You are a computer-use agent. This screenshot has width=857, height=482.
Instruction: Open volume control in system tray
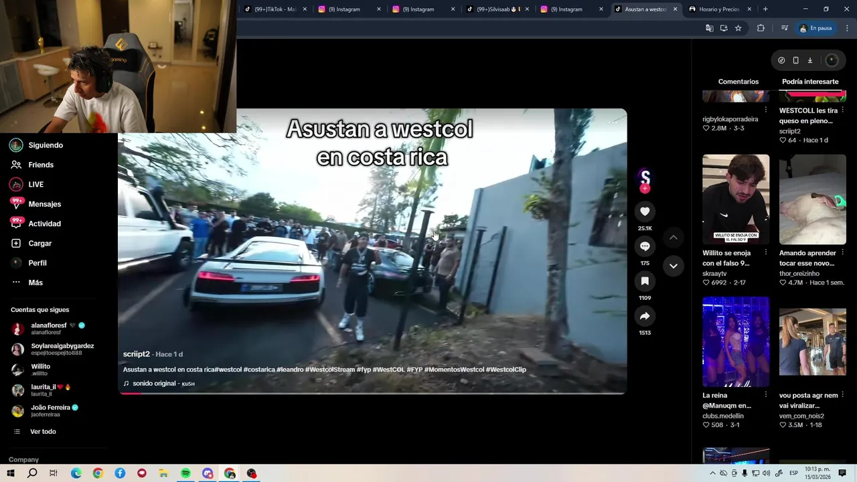pyautogui.click(x=767, y=473)
